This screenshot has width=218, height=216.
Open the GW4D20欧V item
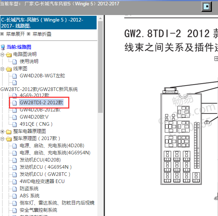(34, 117)
